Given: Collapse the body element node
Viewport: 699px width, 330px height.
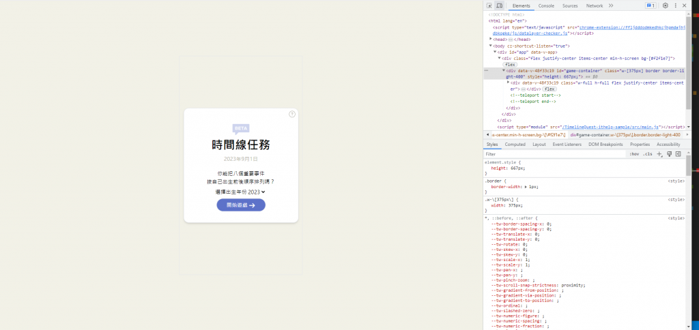Looking at the screenshot, I should [491, 46].
